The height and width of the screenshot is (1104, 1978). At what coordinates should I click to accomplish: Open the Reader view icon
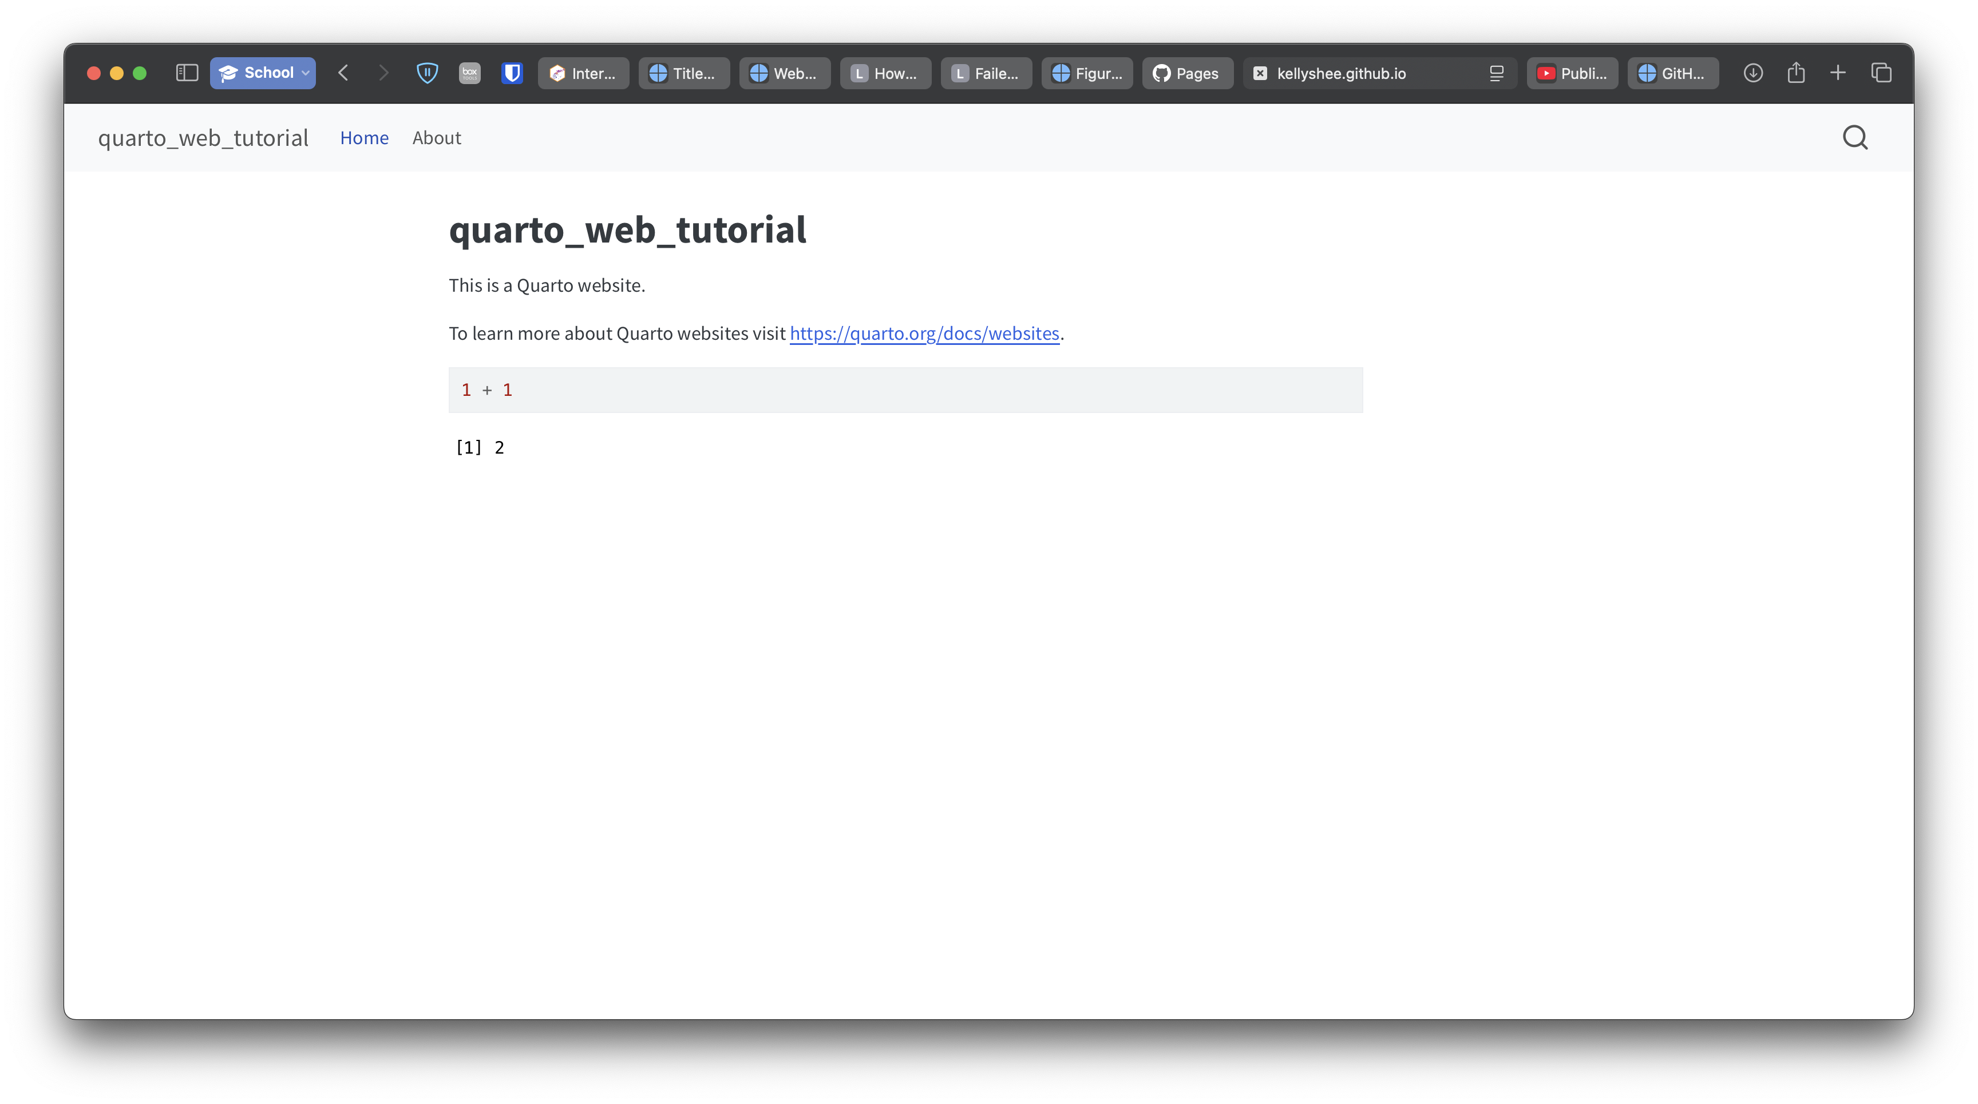(x=1496, y=73)
